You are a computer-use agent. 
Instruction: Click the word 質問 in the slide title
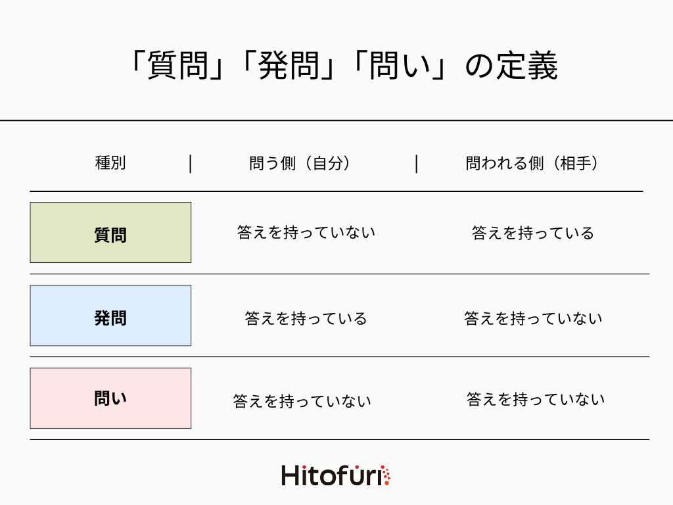[173, 66]
